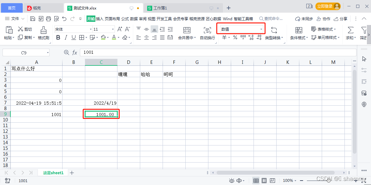Toggle Bold formatting

[x=58, y=37]
